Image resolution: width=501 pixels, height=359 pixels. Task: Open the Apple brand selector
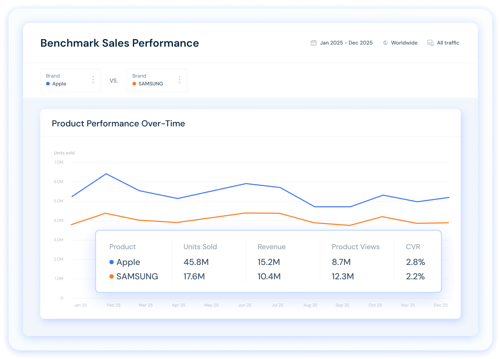(71, 80)
